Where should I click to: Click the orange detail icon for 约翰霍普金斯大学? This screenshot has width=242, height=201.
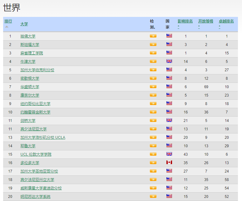point(153,112)
